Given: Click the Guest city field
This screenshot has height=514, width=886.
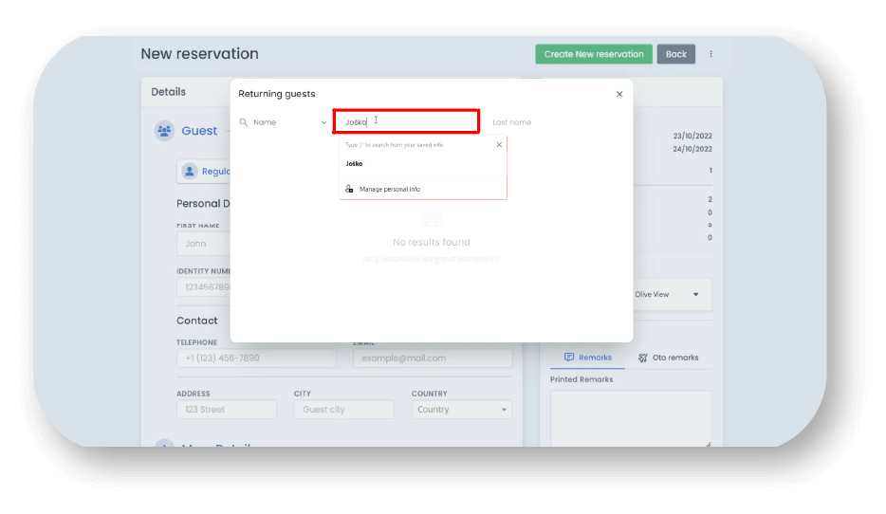Looking at the screenshot, I should [343, 410].
